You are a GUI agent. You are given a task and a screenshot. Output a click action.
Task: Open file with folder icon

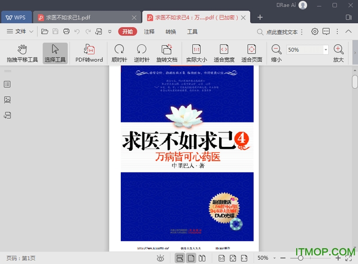[45, 32]
